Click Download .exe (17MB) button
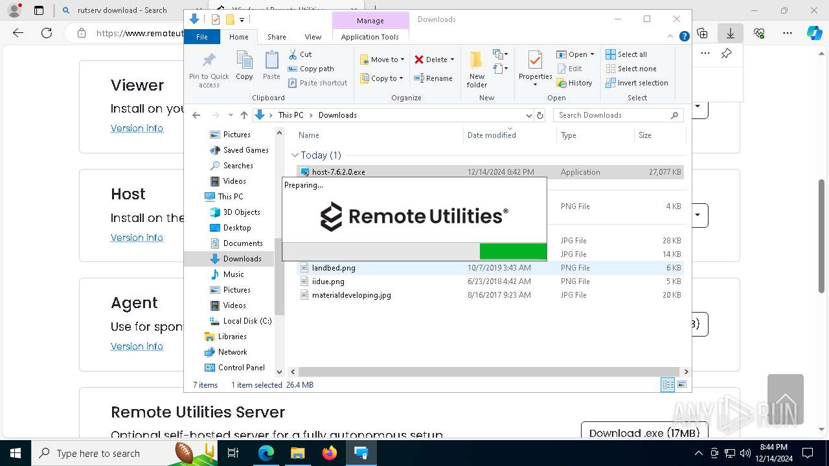Image resolution: width=829 pixels, height=466 pixels. pos(644,433)
